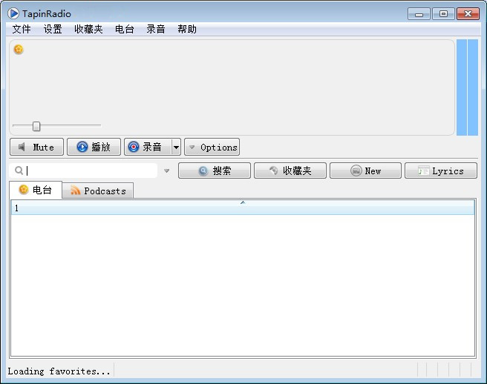This screenshot has width=487, height=384.
Task: Expand the search history dropdown arrow
Action: [x=167, y=171]
